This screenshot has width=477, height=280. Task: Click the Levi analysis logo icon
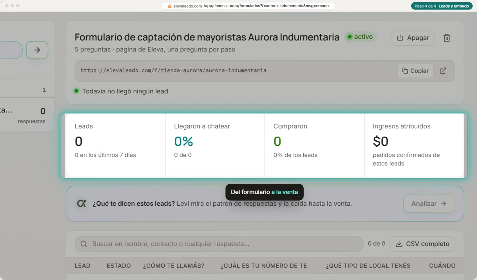81,204
